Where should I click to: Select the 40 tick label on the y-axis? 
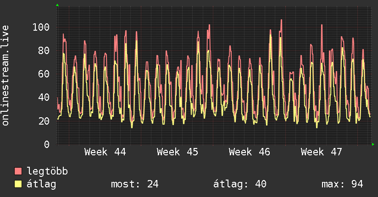tap(44, 98)
